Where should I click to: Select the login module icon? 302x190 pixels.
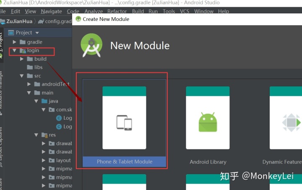pyautogui.click(x=23, y=51)
